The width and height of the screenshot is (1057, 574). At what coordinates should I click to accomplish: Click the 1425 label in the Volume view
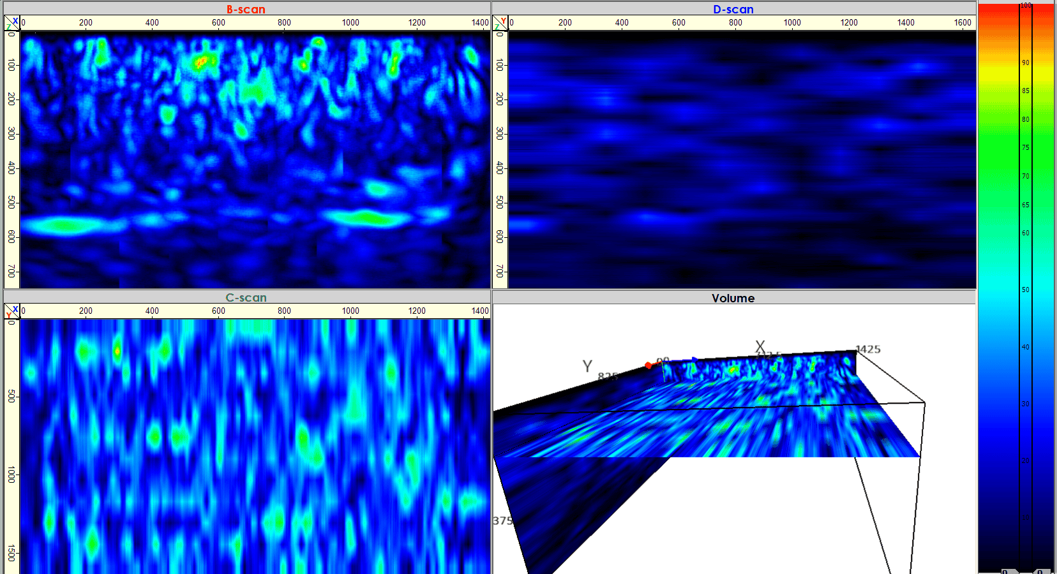tap(868, 350)
